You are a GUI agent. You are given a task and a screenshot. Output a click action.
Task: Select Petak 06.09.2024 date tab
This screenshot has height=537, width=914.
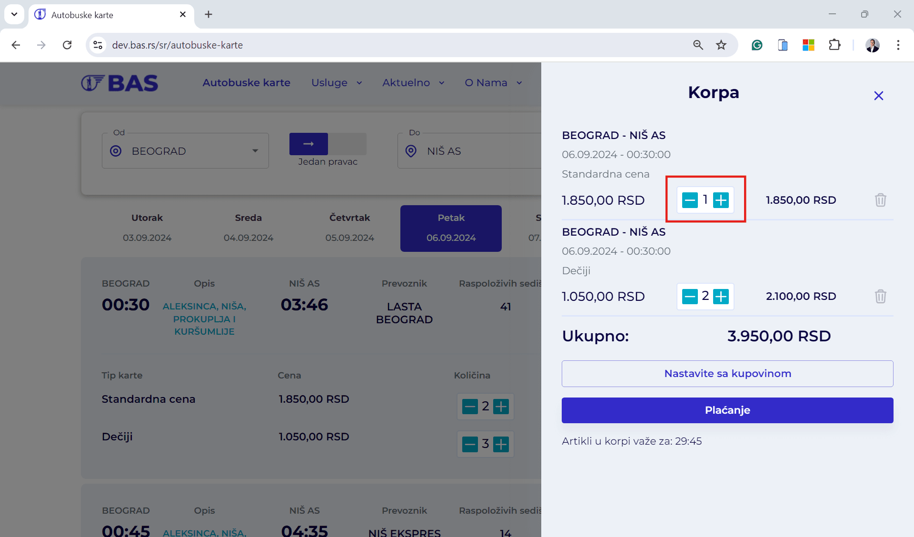coord(451,228)
